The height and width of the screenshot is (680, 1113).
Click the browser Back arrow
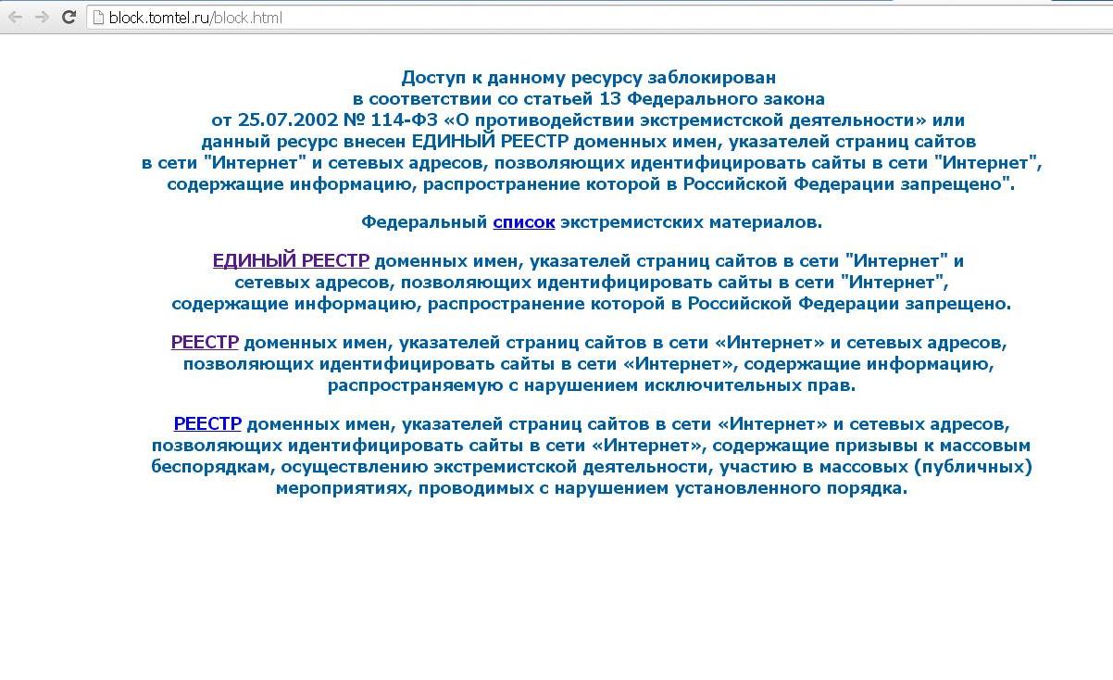[x=16, y=17]
